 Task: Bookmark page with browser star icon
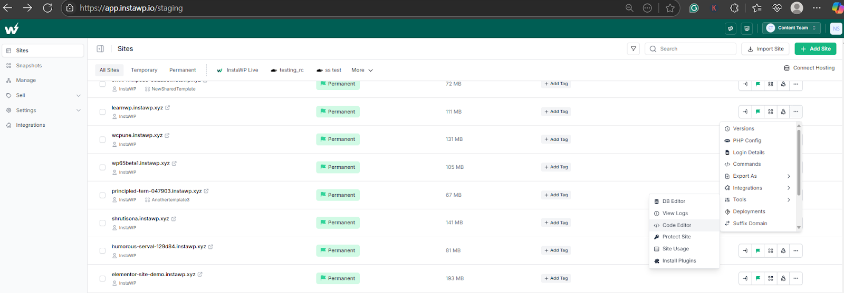[670, 8]
